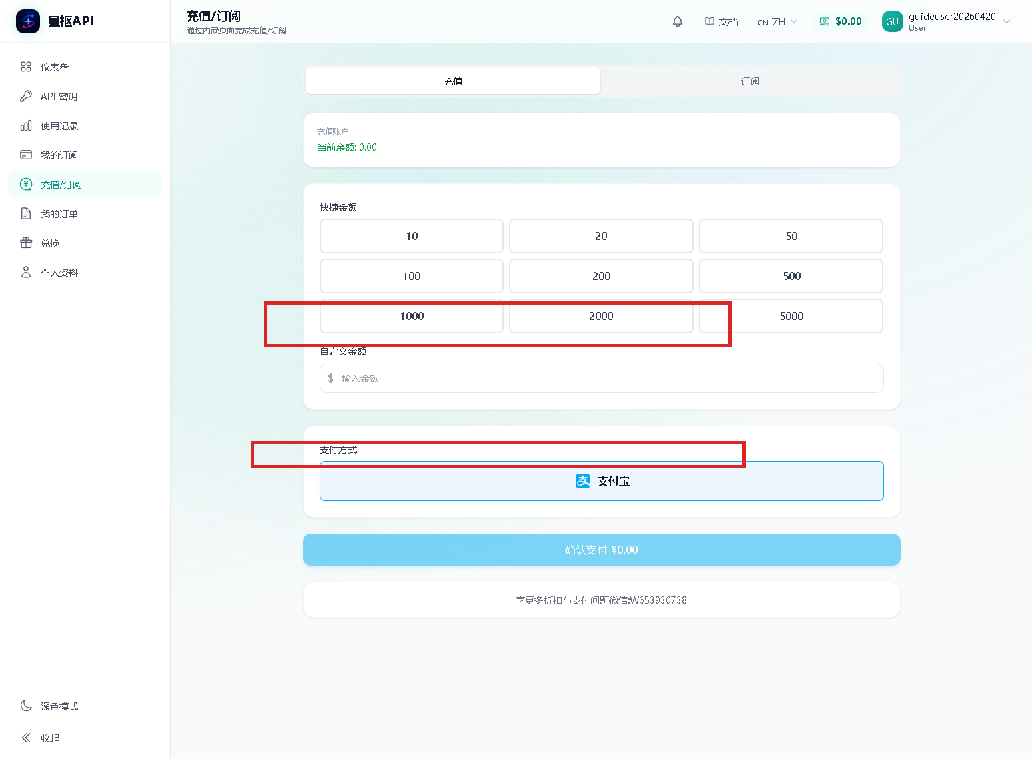Screen dimensions: 1032x759
Task: Toggle 深色模式 dark mode
Action: click(59, 706)
